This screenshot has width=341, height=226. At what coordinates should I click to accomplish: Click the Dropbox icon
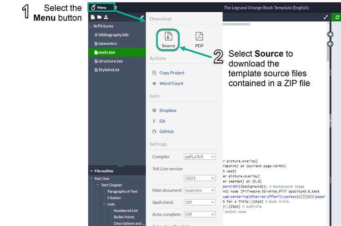[x=154, y=110]
